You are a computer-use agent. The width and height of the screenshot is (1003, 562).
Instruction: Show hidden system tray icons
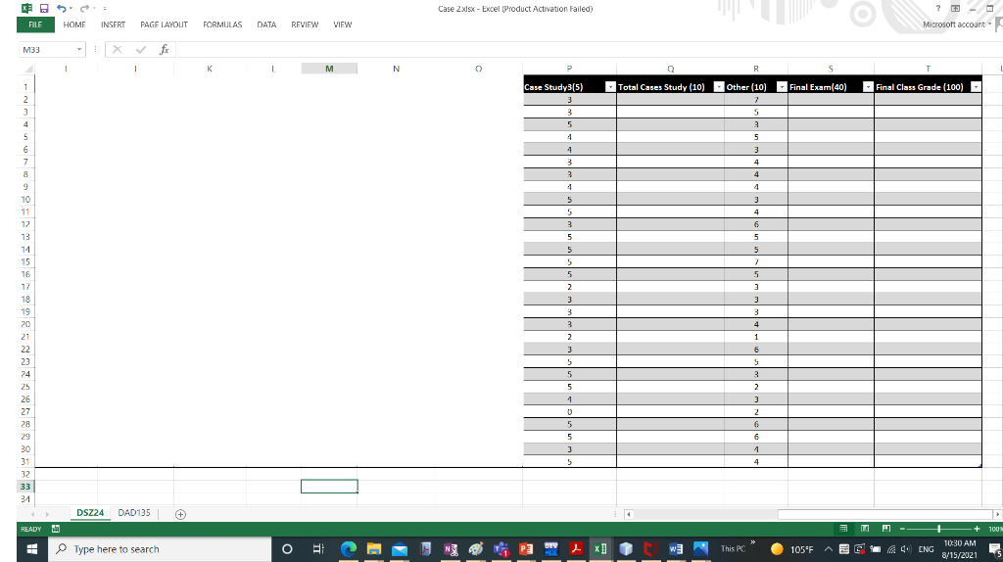coord(828,548)
